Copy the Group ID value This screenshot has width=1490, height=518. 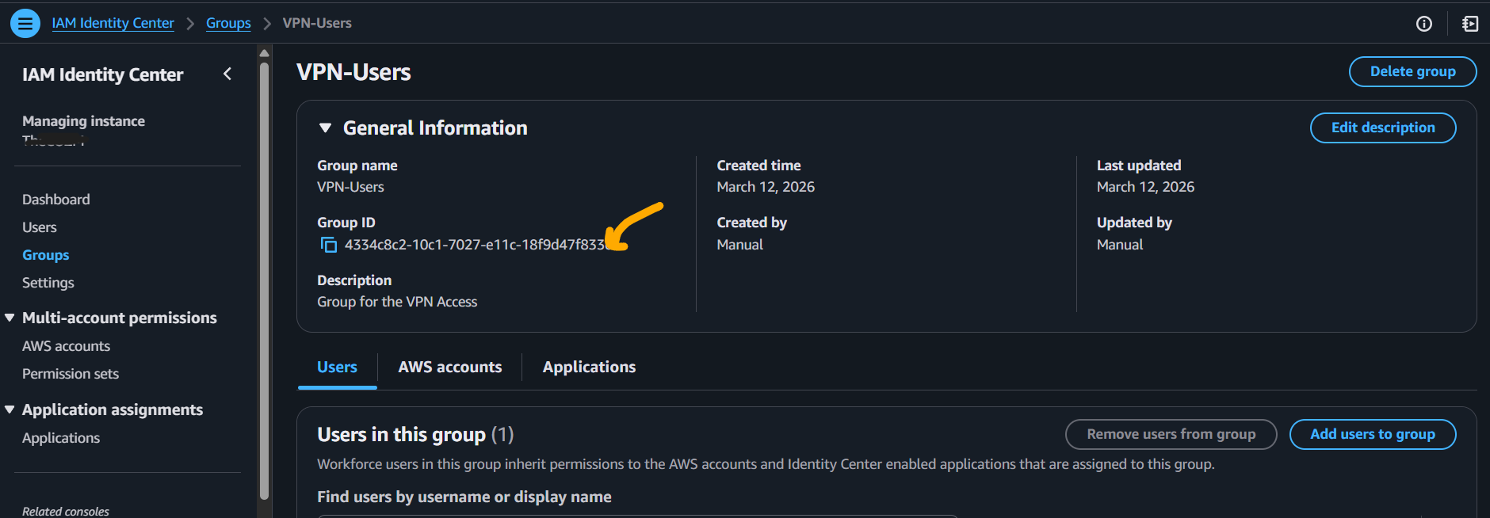click(328, 245)
